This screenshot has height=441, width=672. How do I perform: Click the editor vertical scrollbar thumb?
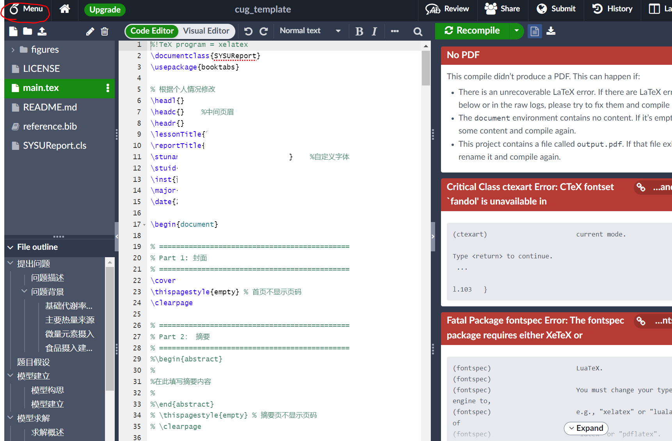[x=426, y=68]
